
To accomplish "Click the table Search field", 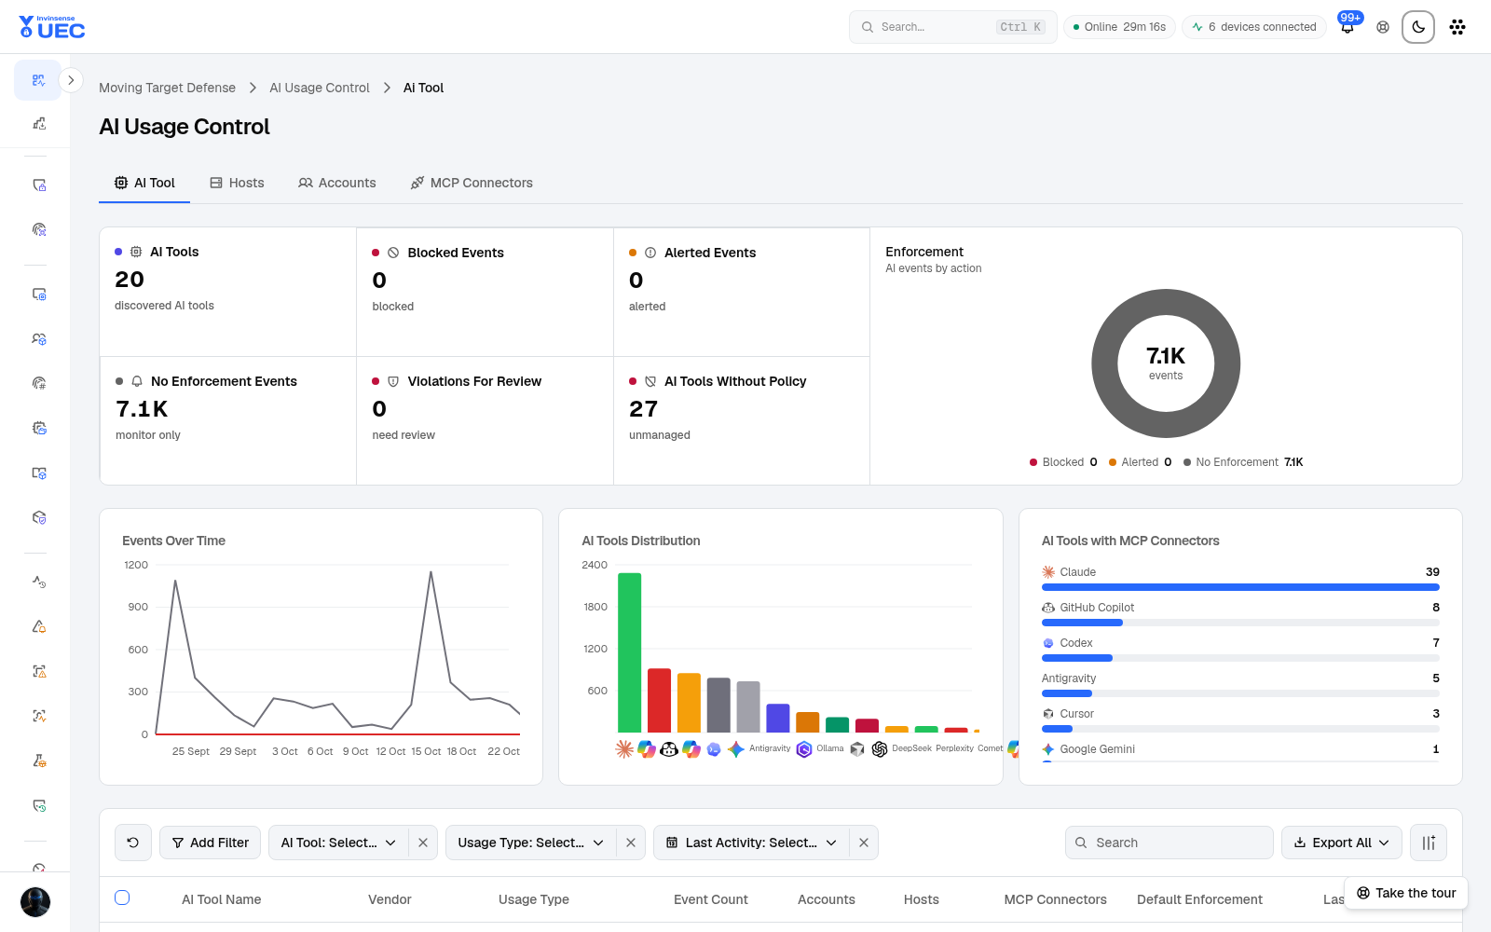I will (x=1169, y=843).
